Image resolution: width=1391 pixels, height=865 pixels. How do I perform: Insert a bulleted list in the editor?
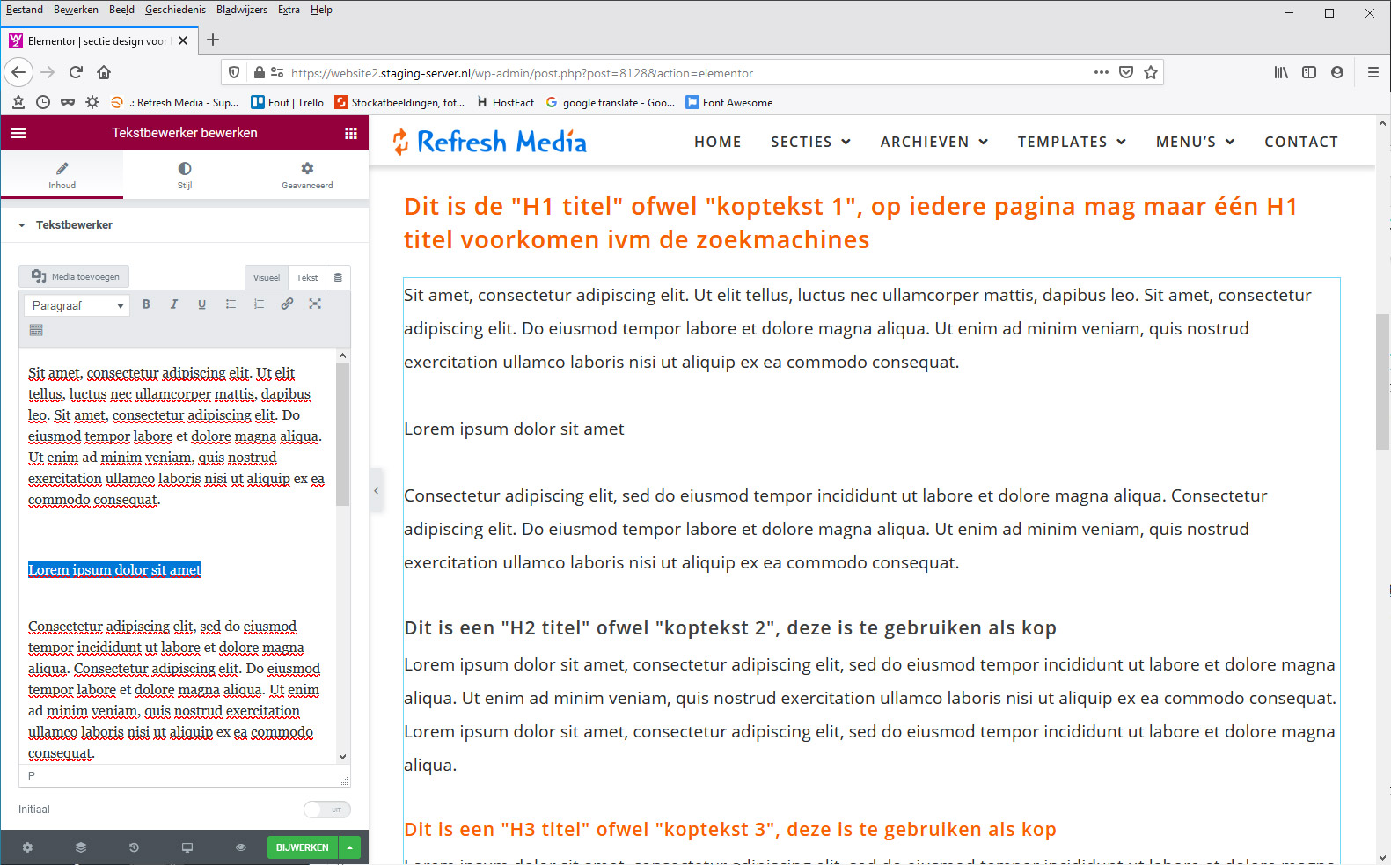pyautogui.click(x=231, y=304)
